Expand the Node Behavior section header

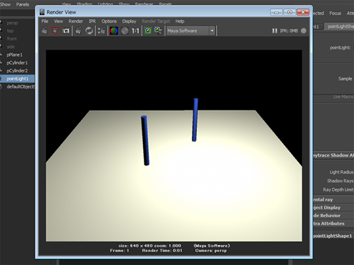click(333, 215)
